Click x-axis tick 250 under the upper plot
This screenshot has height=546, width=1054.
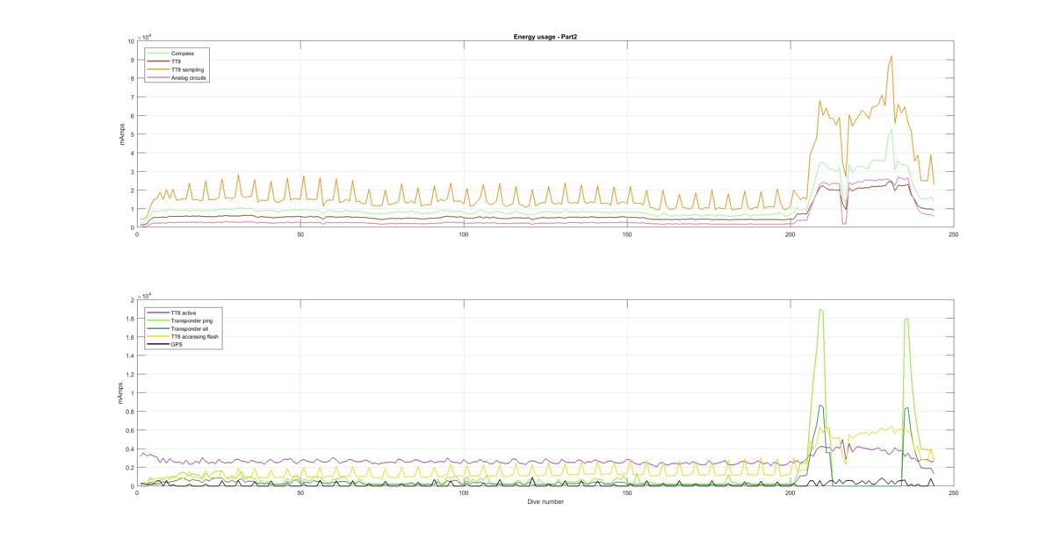[953, 234]
